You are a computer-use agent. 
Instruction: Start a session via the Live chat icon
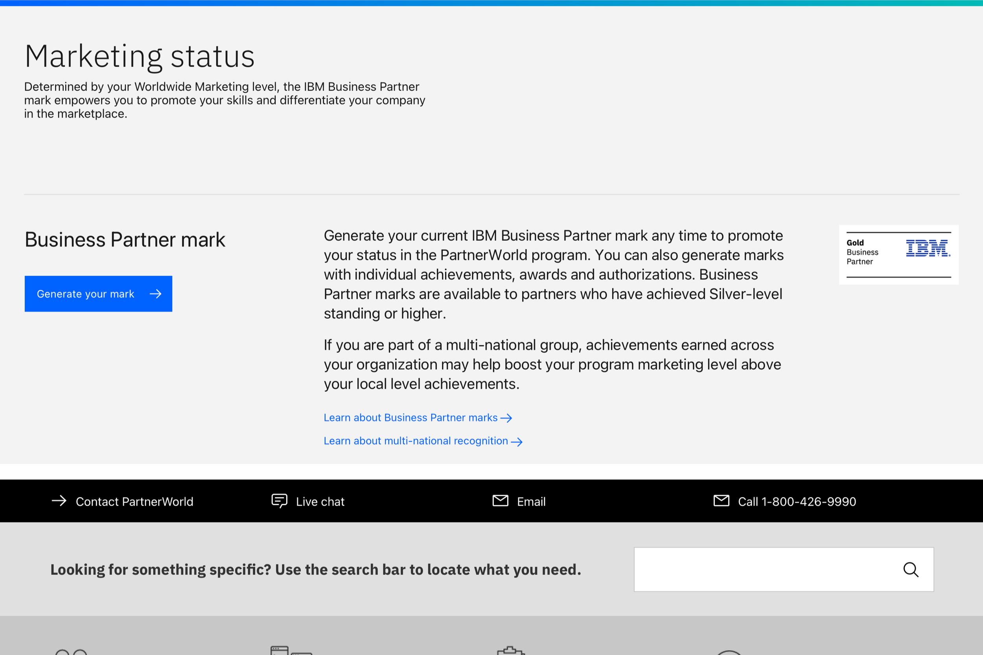click(x=279, y=501)
